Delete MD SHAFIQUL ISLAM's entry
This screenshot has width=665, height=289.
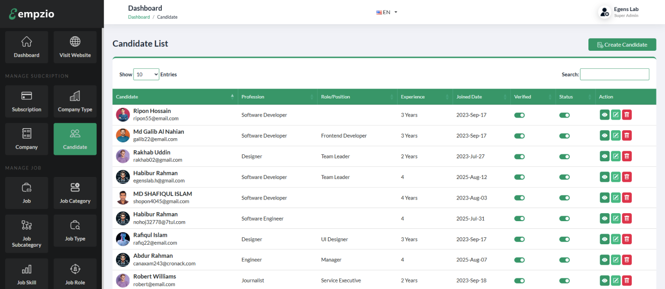627,198
